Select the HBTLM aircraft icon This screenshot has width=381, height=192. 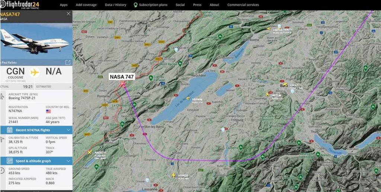(268, 94)
